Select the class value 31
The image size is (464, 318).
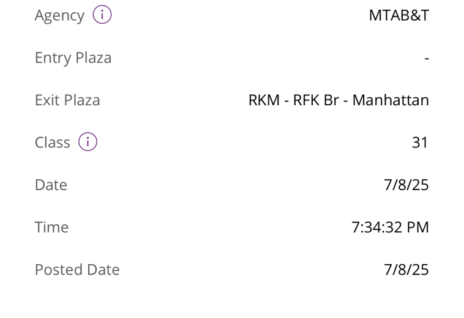[420, 142]
